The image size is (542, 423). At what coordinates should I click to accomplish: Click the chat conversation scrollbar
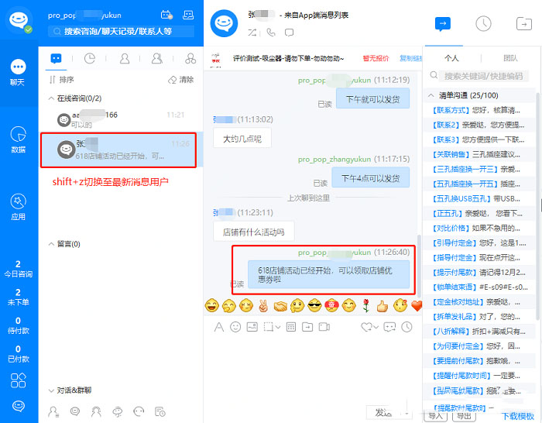click(x=419, y=266)
